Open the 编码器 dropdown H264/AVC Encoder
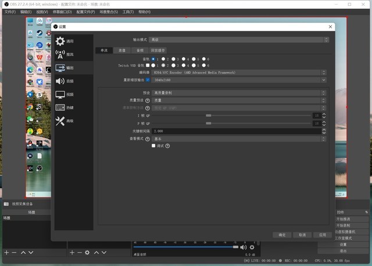Image resolution: width=372 pixels, height=266 pixels. [239, 73]
